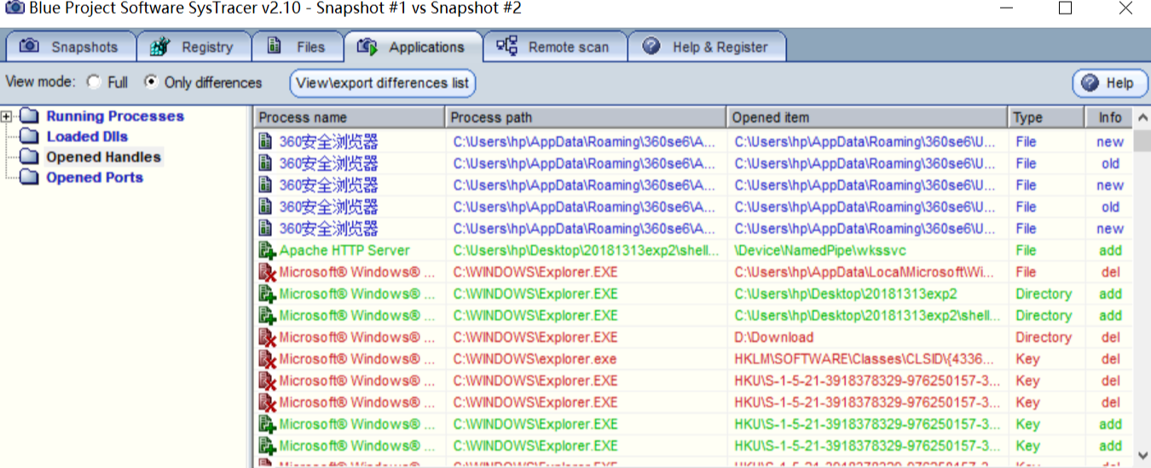Click the Directory type in D:\Download row

[1044, 337]
